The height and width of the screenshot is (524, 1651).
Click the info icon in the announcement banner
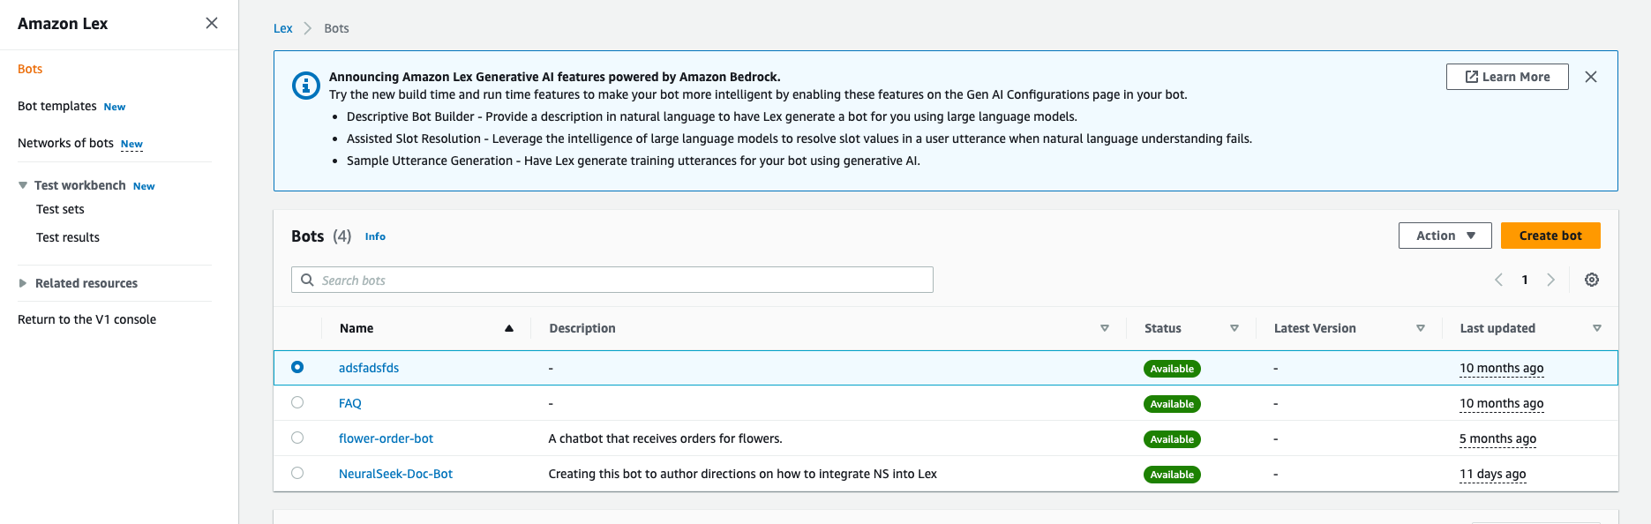tap(306, 86)
